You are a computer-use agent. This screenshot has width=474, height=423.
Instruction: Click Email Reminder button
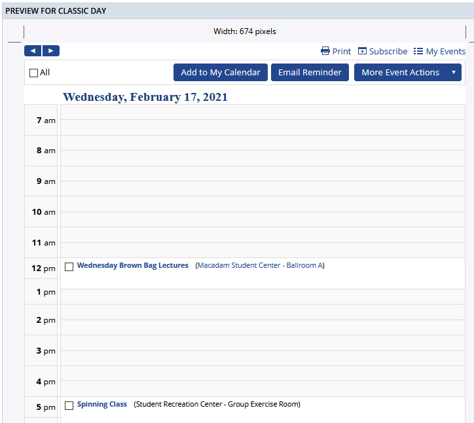pos(310,72)
